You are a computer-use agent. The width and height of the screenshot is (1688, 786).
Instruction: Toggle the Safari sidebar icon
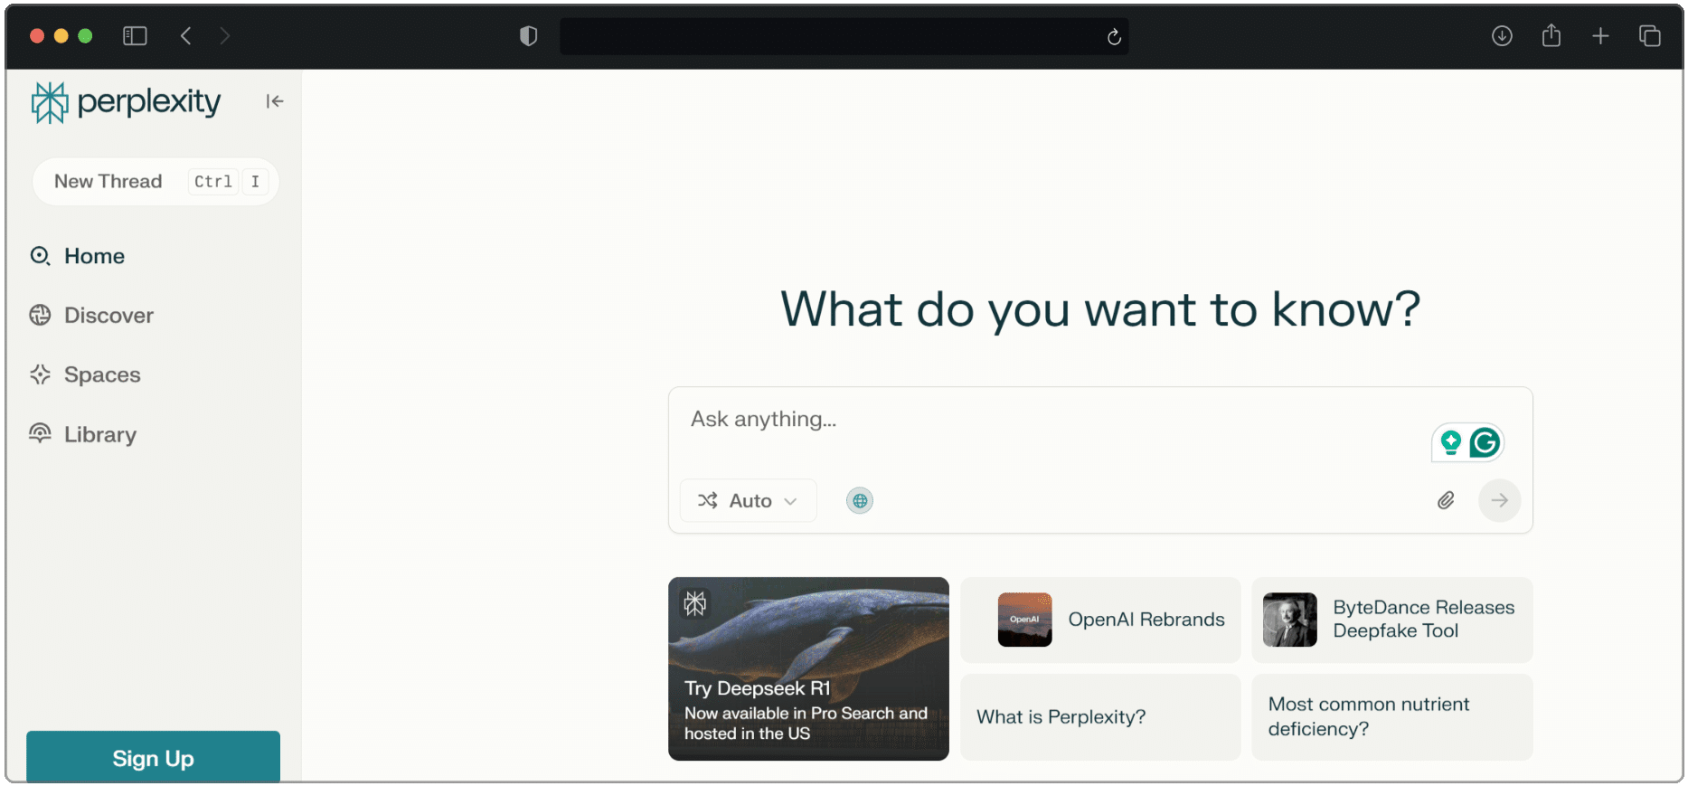coord(135,36)
